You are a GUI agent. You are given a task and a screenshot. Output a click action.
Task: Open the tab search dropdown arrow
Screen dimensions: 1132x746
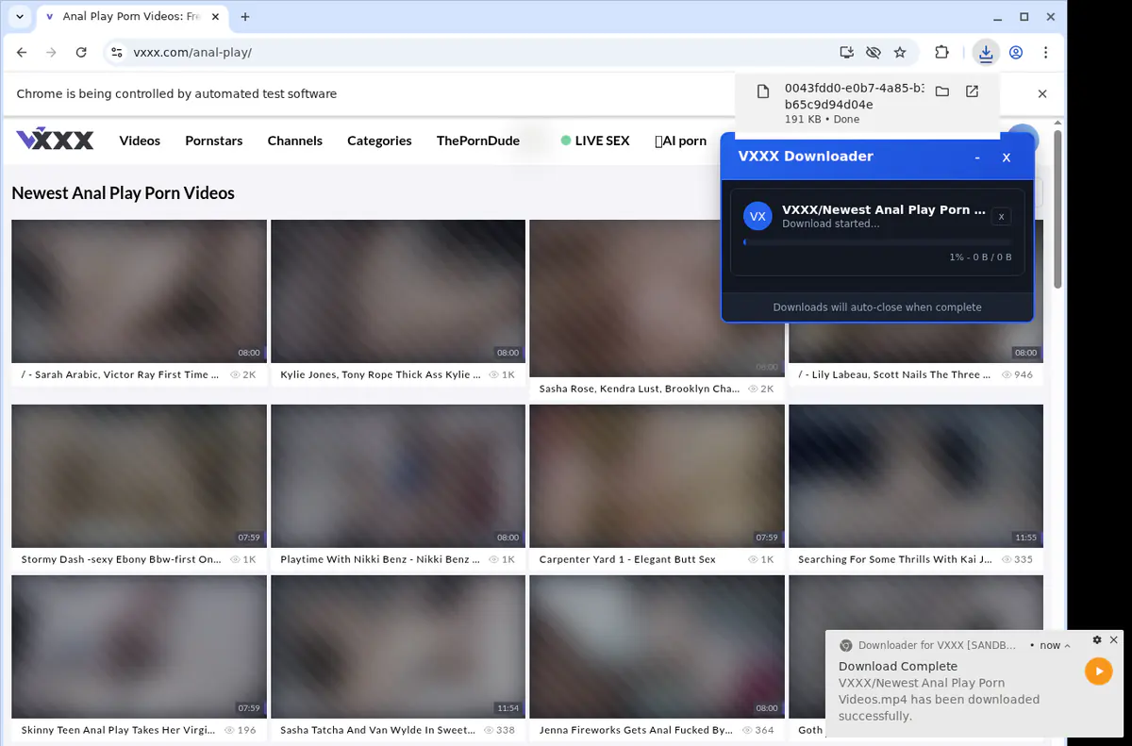click(x=20, y=17)
